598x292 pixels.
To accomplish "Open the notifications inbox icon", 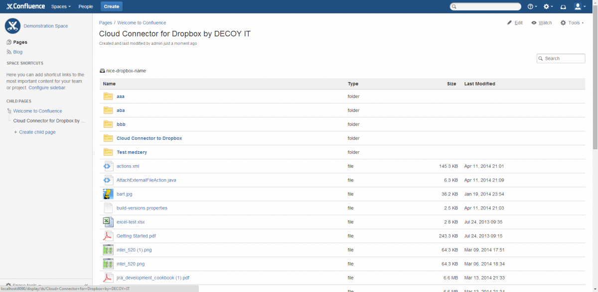I will (563, 6).
